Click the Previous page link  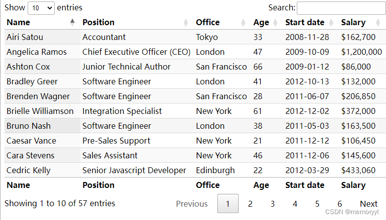(192, 204)
